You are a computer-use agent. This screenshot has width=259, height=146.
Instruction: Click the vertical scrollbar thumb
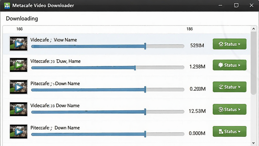click(x=253, y=63)
